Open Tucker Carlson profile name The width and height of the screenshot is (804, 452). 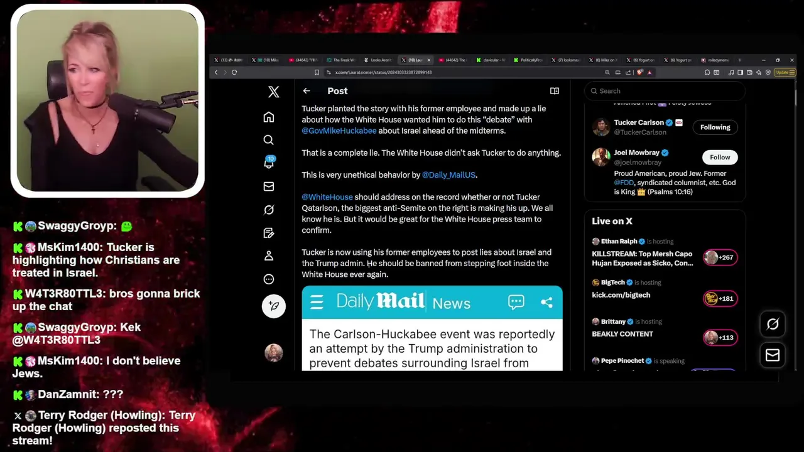(x=639, y=122)
